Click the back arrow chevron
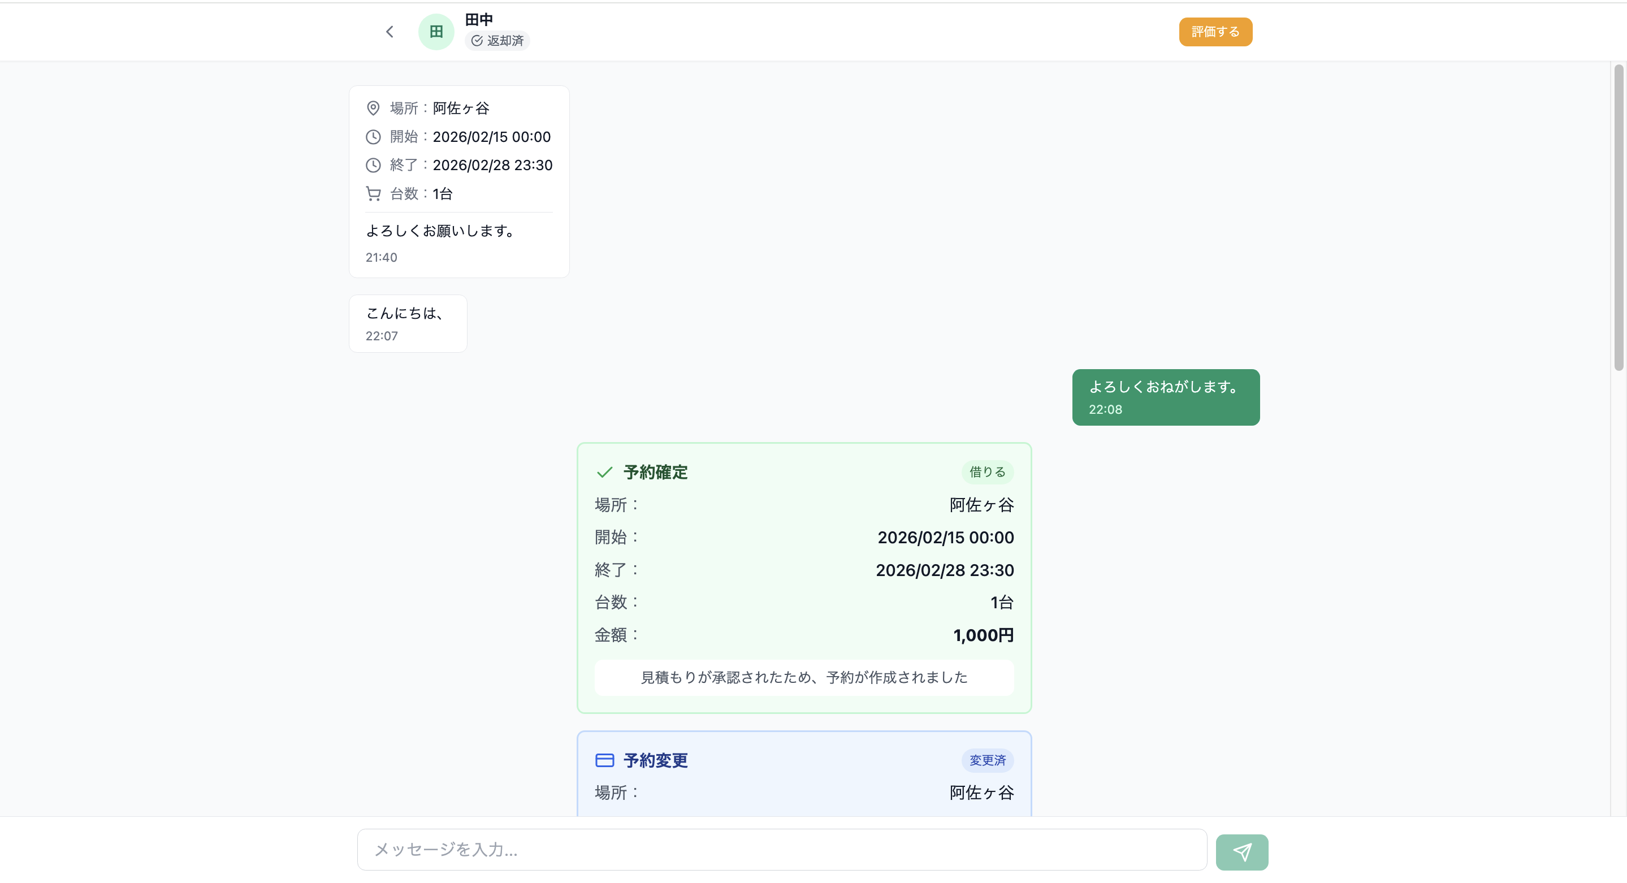Image resolution: width=1627 pixels, height=883 pixels. 390,32
